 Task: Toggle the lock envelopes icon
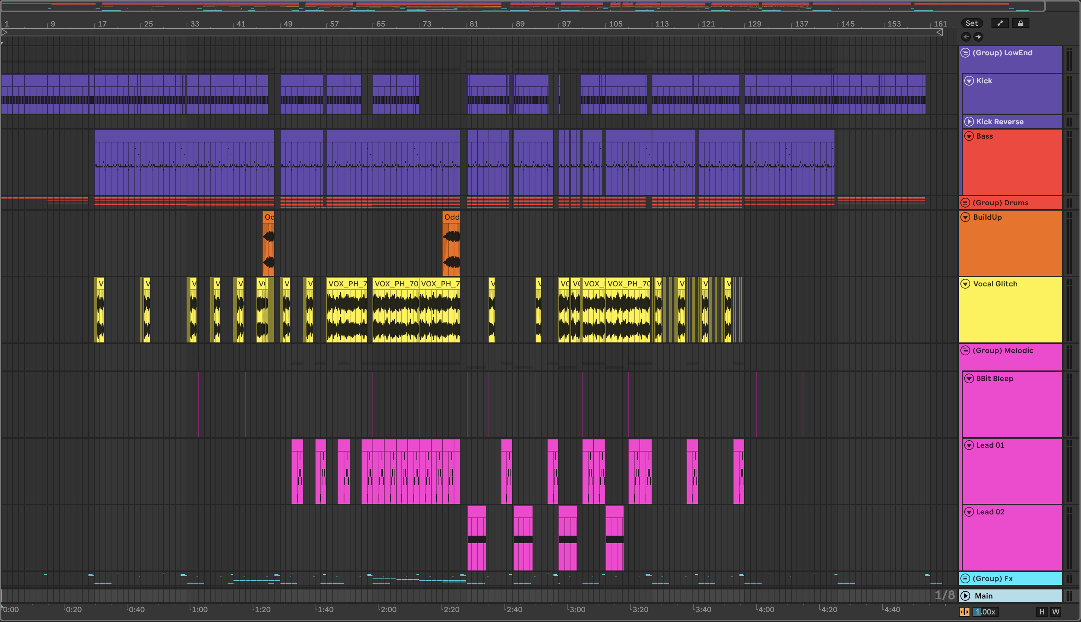(1020, 23)
